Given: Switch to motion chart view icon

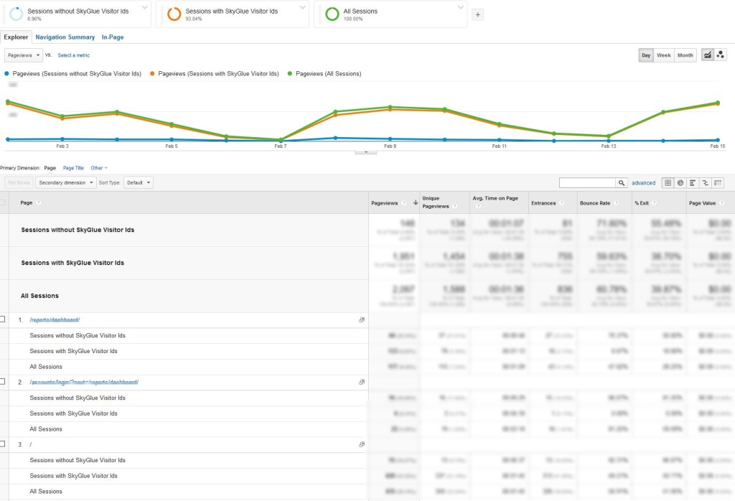Looking at the screenshot, I should point(720,55).
